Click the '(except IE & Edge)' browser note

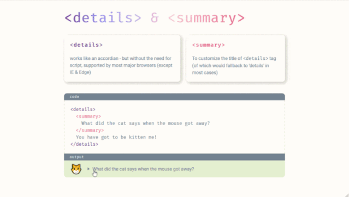coord(121,69)
